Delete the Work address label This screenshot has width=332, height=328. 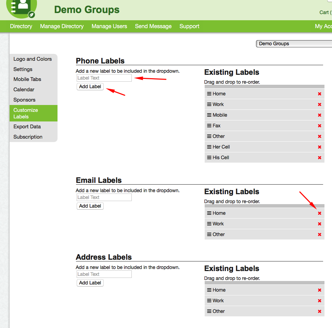[x=319, y=301]
